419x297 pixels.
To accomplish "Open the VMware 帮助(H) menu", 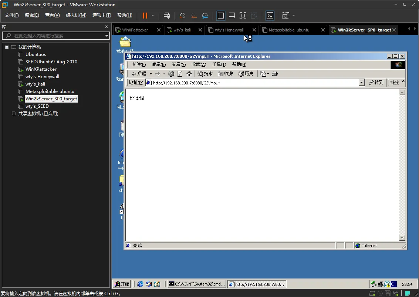I will point(125,15).
